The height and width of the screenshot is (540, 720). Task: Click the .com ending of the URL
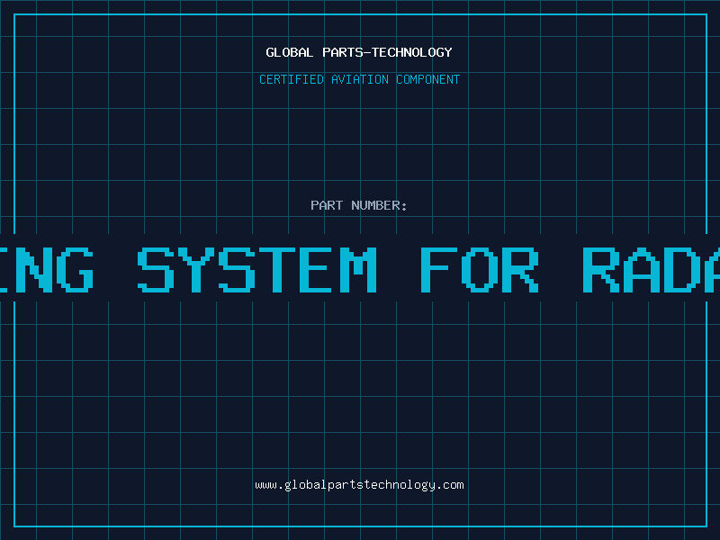452,485
